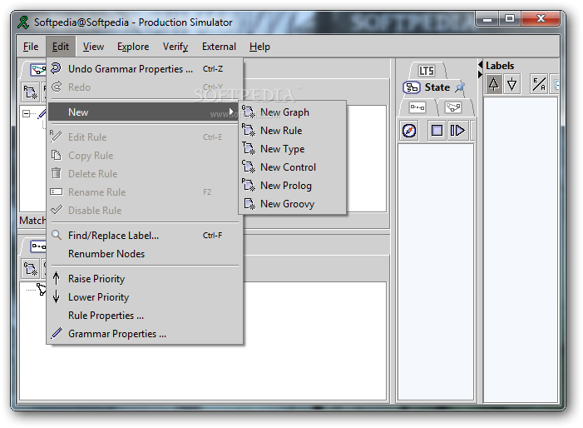The image size is (583, 428).
Task: Select New Graph from submenu
Action: (292, 112)
